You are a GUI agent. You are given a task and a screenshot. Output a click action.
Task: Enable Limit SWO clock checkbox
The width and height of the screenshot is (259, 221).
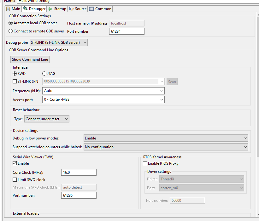(x=15, y=180)
